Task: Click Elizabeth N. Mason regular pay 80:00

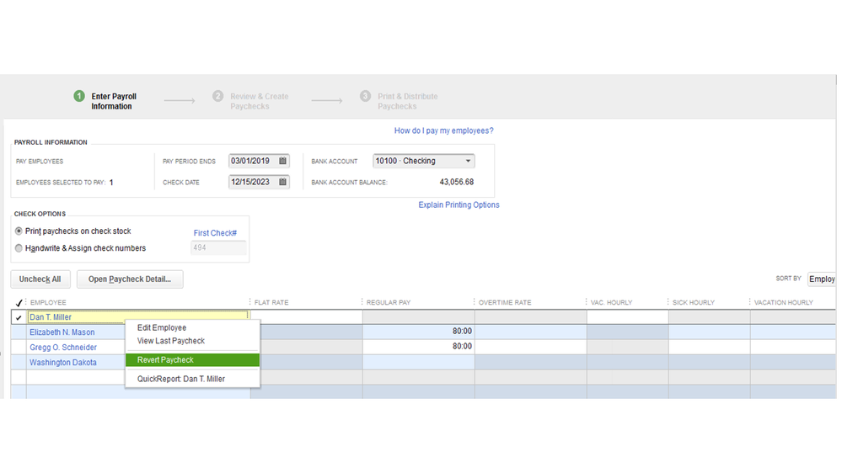Action: tap(418, 332)
